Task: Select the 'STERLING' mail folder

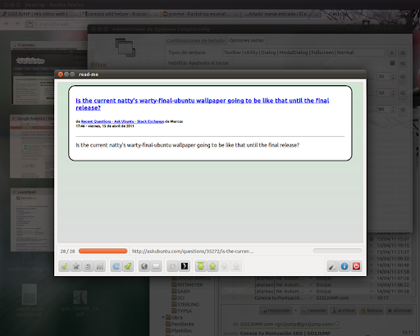Action: tap(185, 304)
